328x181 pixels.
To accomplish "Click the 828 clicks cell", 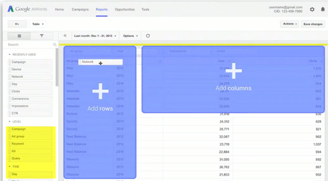I will (319, 121).
